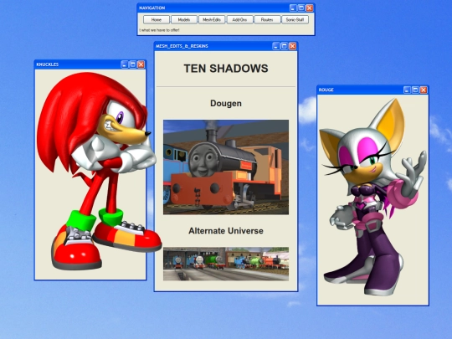Click the Rouge character image
The width and height of the screenshot is (452, 339).
tap(372, 198)
